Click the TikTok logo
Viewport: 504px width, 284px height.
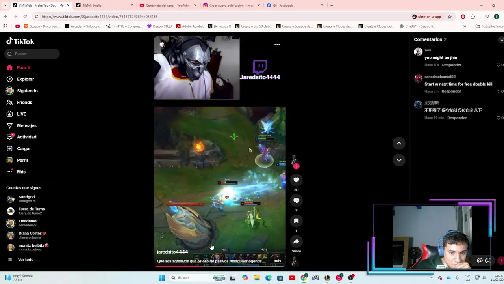[x=20, y=41]
